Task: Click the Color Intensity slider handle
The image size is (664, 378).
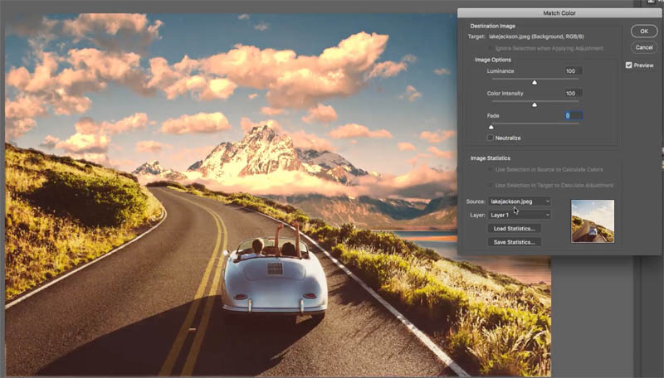Action: click(535, 104)
